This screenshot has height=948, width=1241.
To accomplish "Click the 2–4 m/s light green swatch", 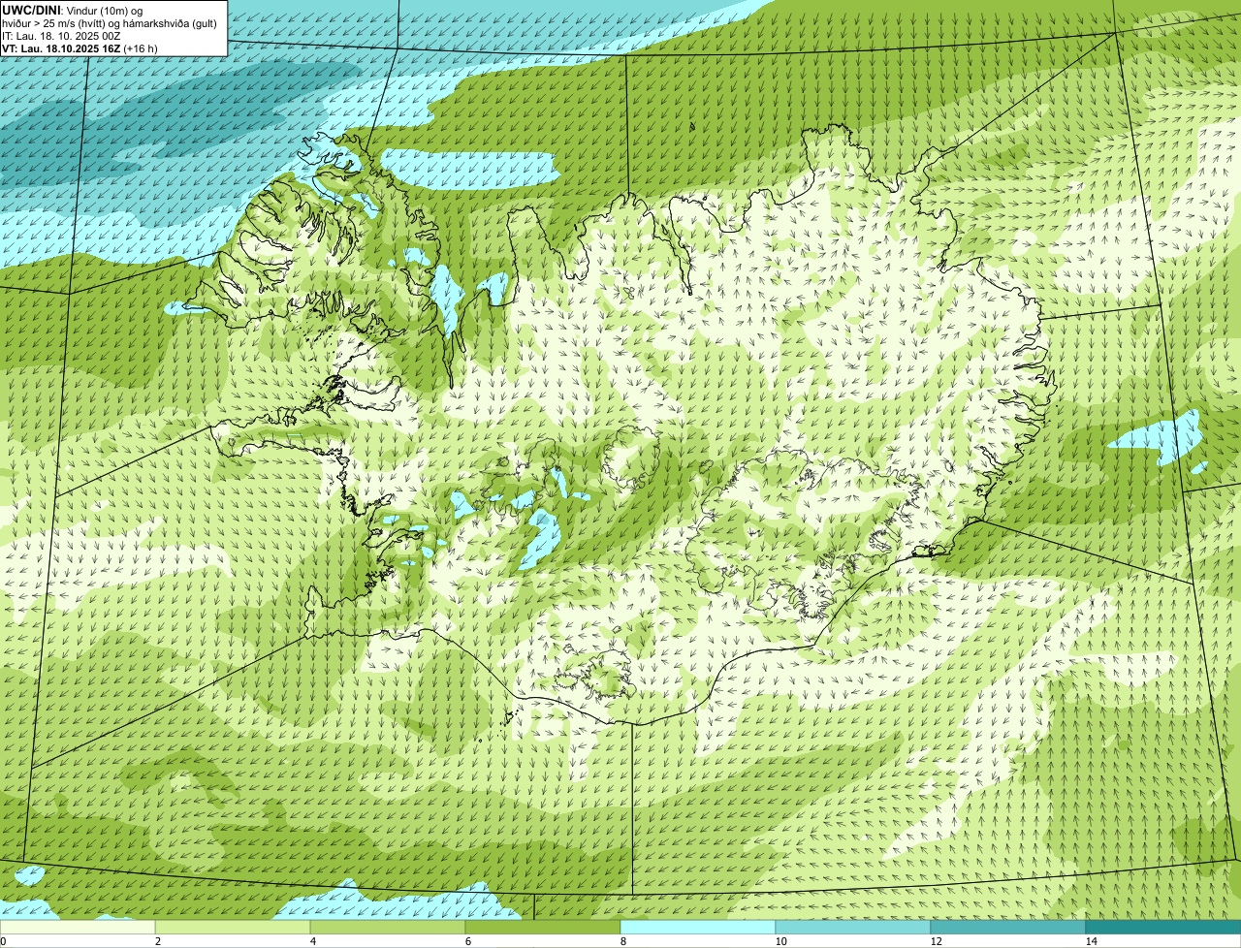I will click(233, 927).
